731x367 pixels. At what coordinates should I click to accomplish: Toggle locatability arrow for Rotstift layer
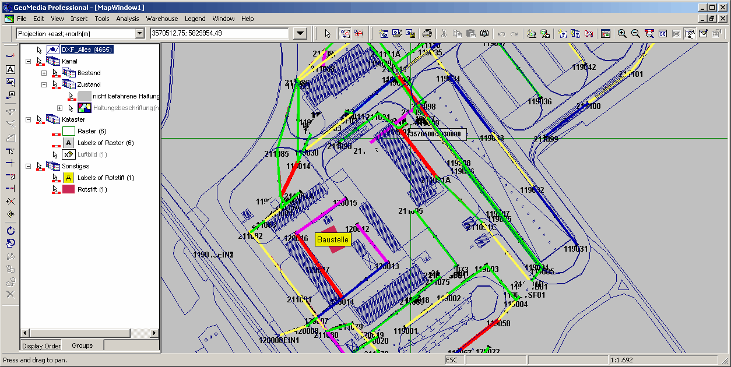pyautogui.click(x=55, y=189)
